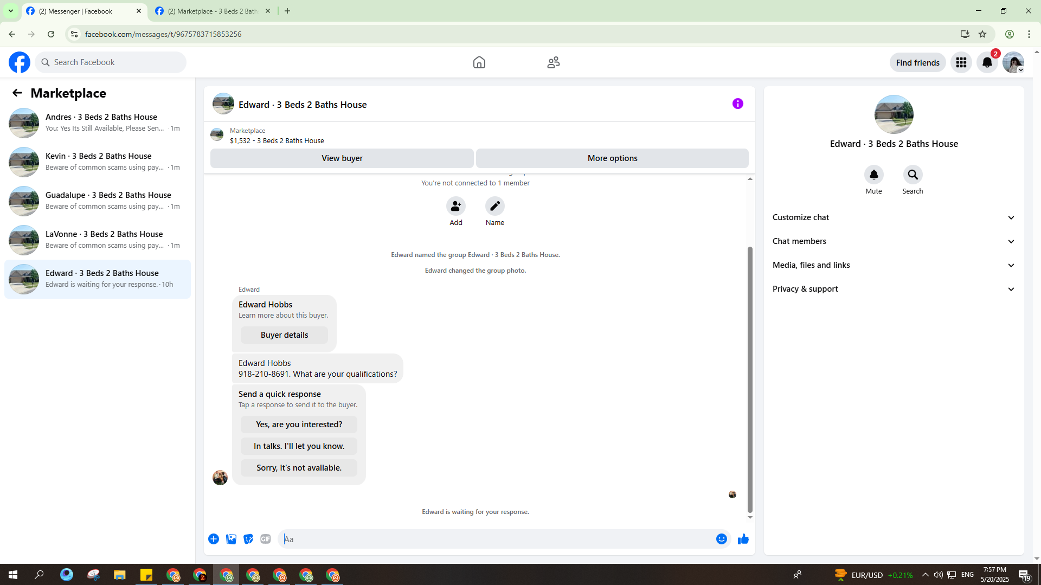
Task: Bookmark this page with the star icon
Action: (982, 34)
